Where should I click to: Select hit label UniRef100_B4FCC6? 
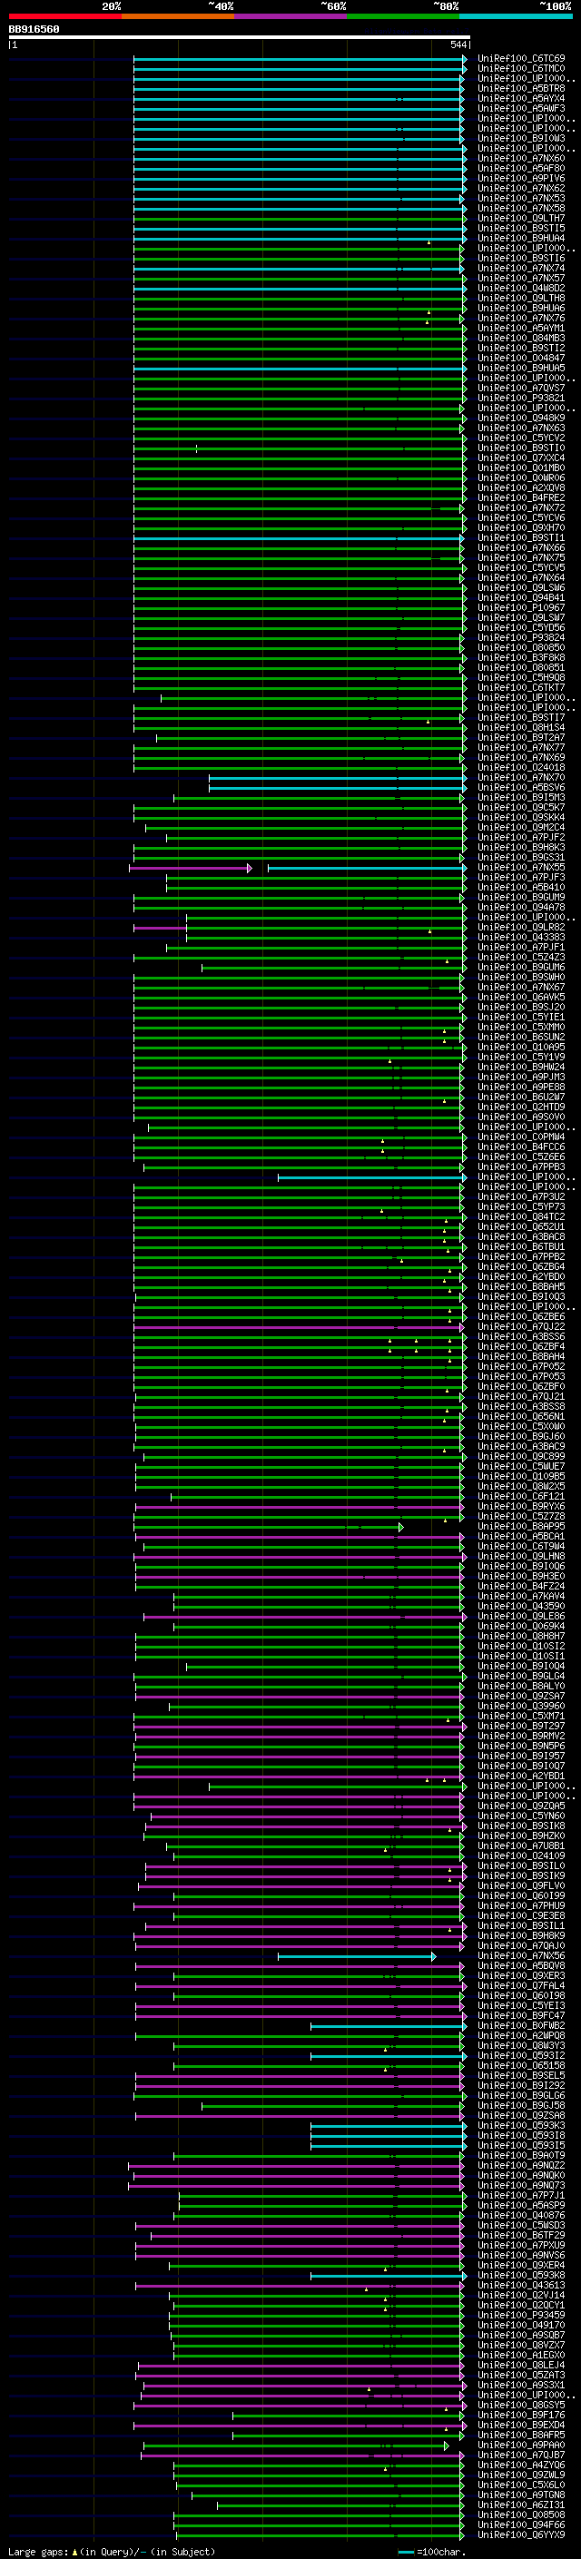pyautogui.click(x=521, y=1147)
